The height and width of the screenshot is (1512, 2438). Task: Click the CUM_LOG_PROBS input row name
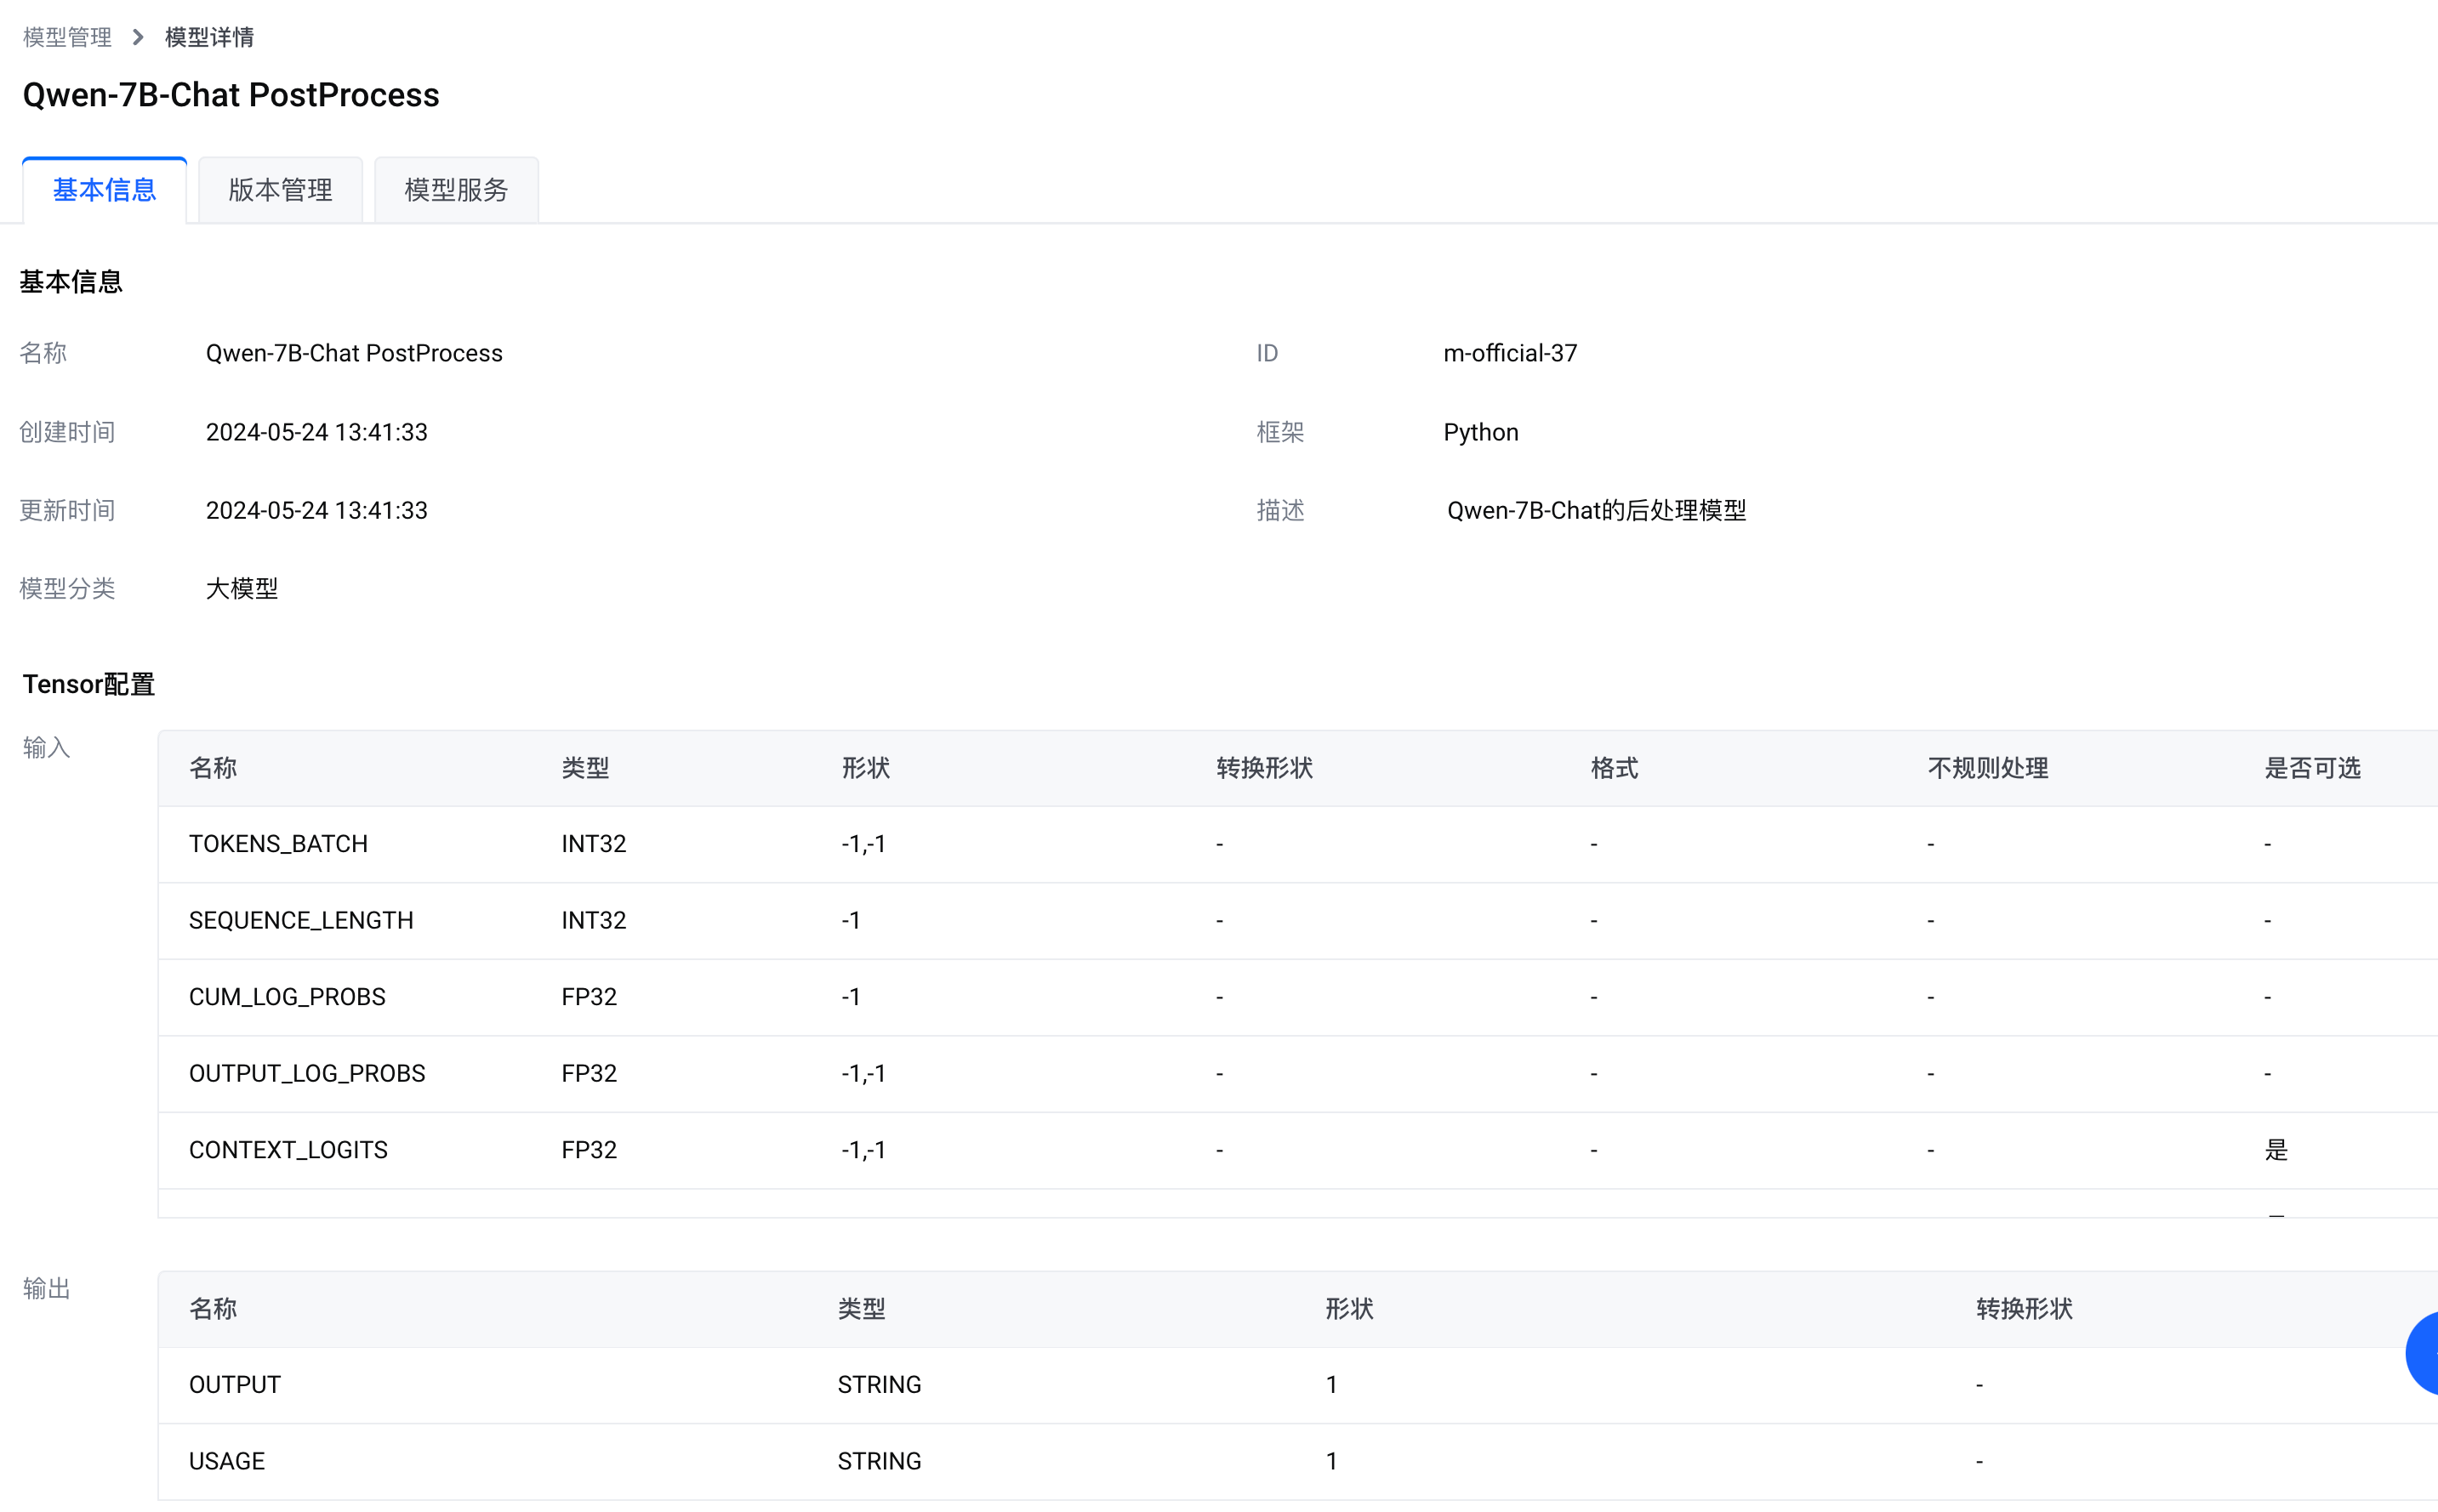click(x=287, y=997)
